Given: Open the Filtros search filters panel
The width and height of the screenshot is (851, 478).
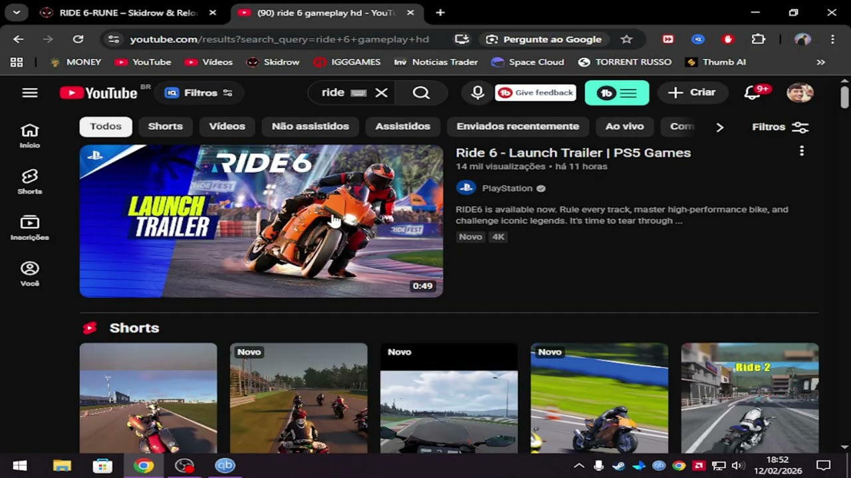Looking at the screenshot, I should pyautogui.click(x=780, y=127).
